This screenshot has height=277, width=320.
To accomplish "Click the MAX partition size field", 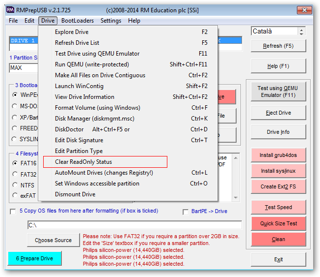I will [x=24, y=68].
